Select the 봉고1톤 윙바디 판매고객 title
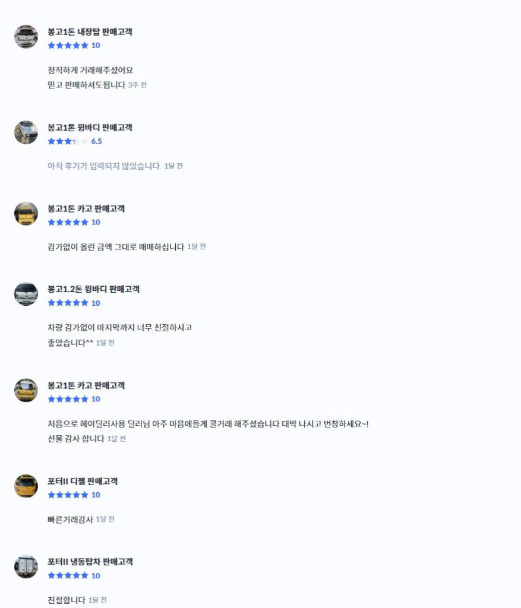 click(90, 128)
